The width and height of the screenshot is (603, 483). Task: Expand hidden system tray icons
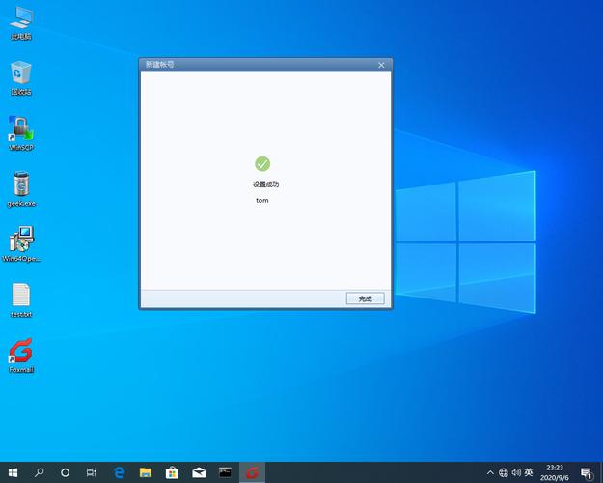coord(490,472)
